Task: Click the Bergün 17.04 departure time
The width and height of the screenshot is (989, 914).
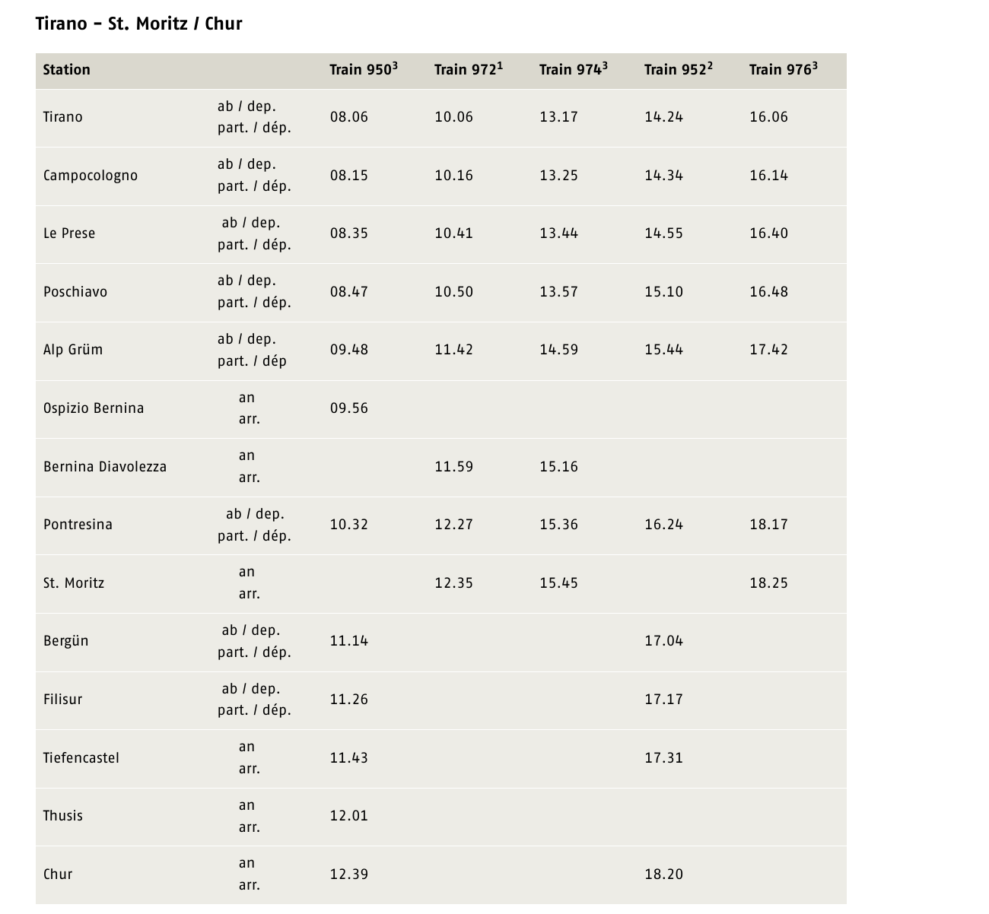Action: (x=664, y=641)
